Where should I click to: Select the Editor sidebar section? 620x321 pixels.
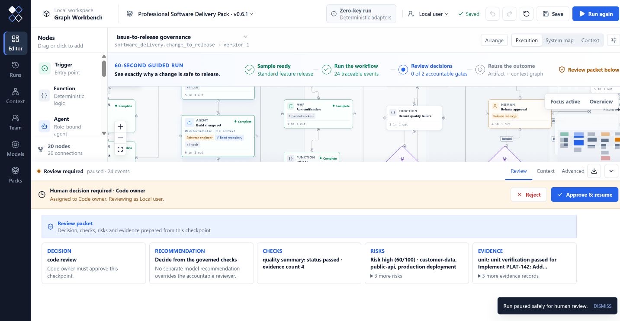point(16,43)
